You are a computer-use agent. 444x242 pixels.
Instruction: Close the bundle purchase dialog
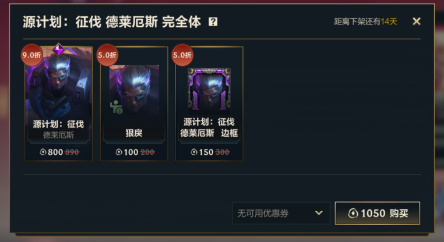(416, 21)
